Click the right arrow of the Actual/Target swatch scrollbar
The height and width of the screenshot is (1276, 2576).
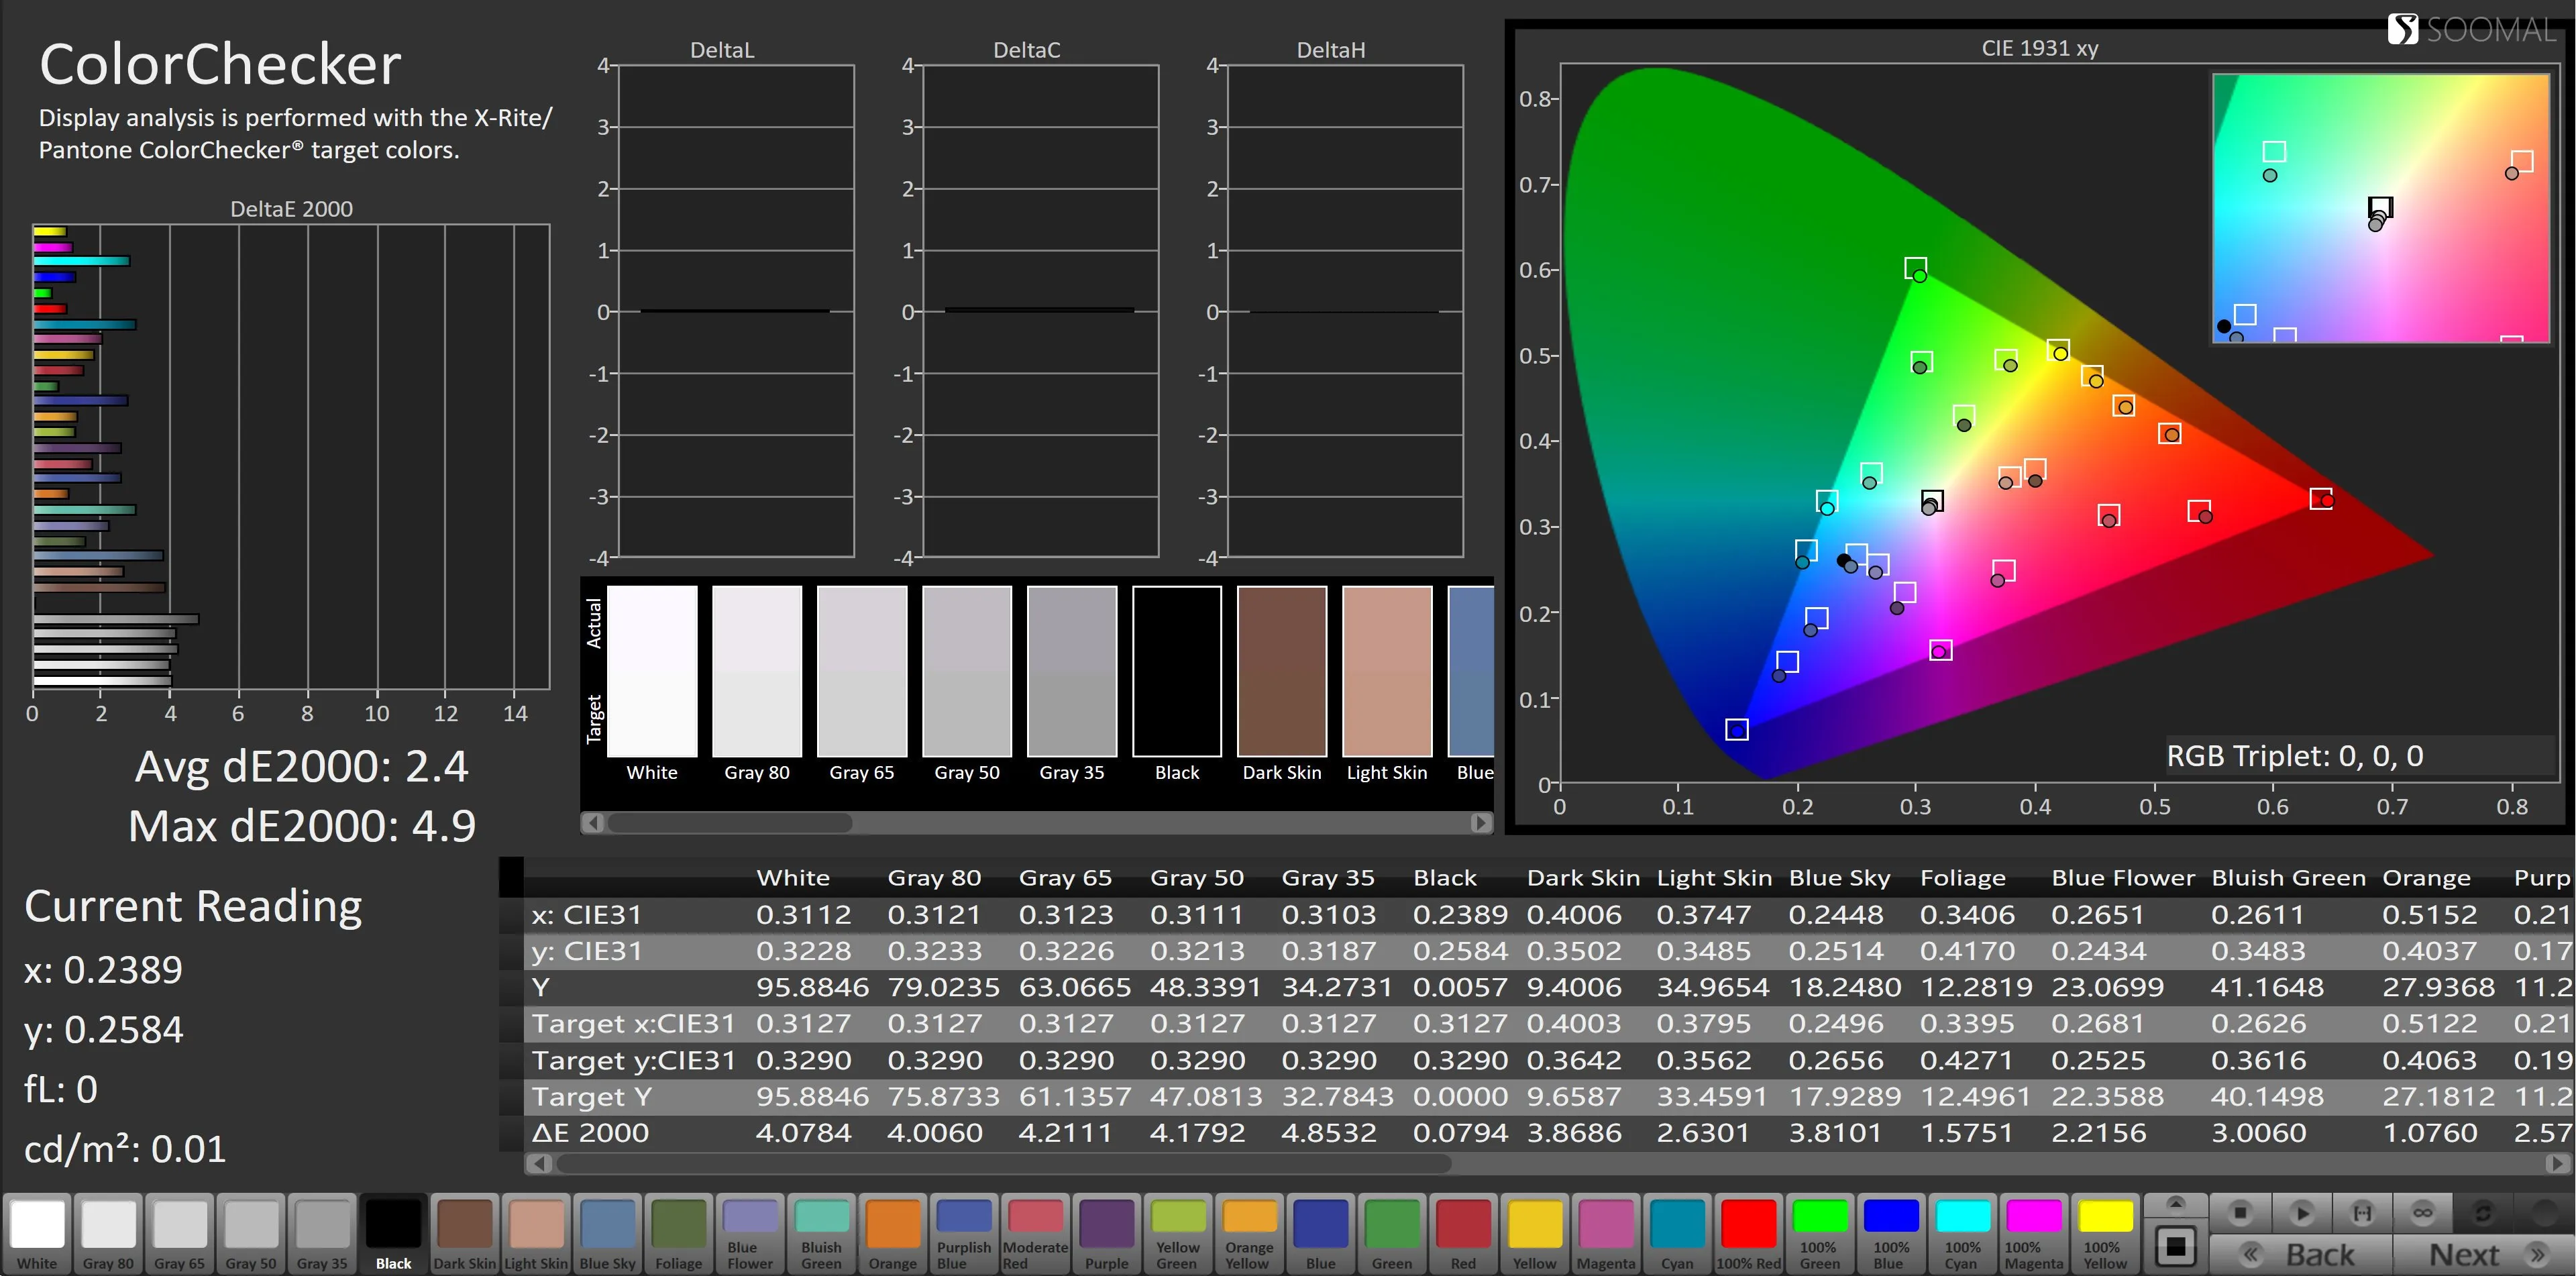(1481, 822)
